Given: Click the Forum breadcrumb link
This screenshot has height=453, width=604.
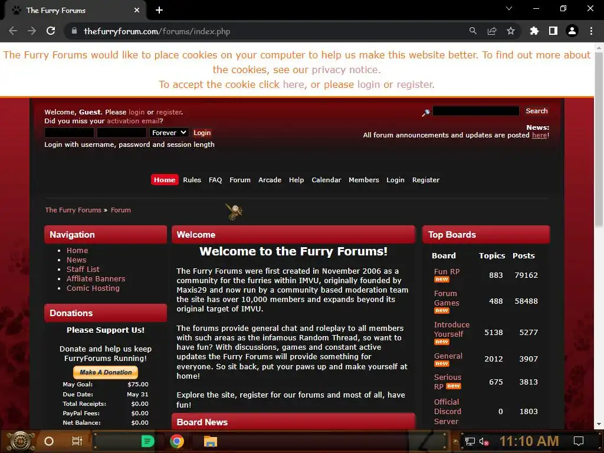Looking at the screenshot, I should click(x=120, y=210).
